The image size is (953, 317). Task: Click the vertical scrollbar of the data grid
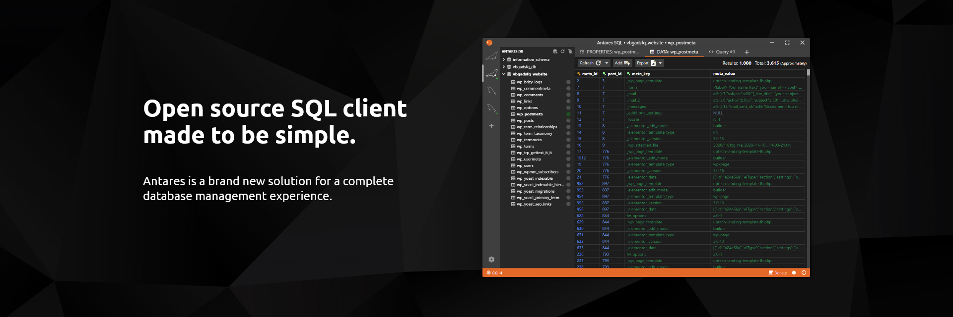808,168
